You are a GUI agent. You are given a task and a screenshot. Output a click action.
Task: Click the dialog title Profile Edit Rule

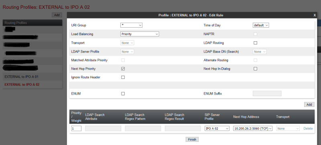191,15
